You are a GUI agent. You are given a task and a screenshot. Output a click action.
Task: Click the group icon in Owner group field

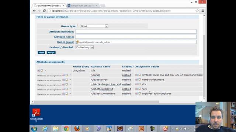point(77,42)
